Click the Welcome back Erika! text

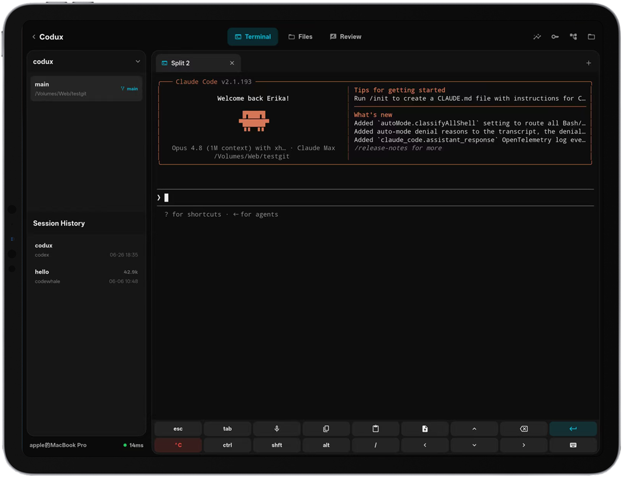click(x=253, y=98)
